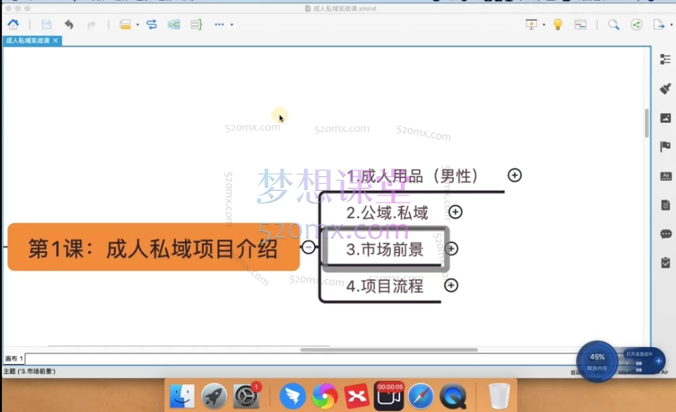Expand the 1.成人用品（男性） subtopic
Viewport: 676px width, 412px height.
tap(514, 175)
